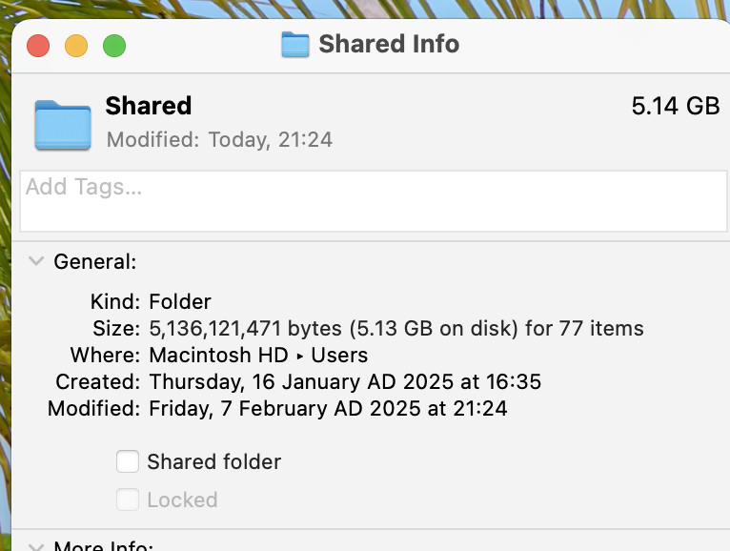Click the Users path segment
730x551 pixels.
point(339,356)
